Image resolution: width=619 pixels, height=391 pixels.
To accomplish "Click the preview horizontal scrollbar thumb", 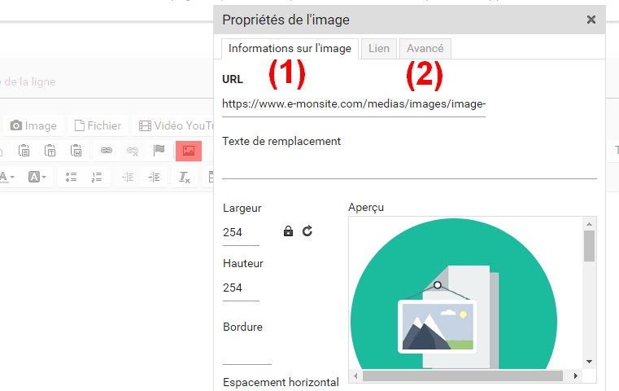I will [x=463, y=376].
